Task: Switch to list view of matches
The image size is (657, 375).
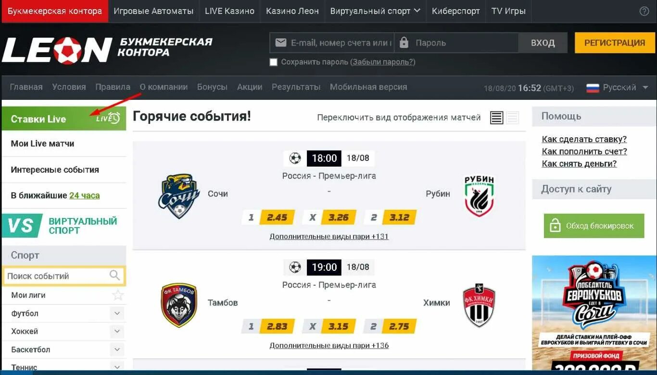Action: point(497,118)
